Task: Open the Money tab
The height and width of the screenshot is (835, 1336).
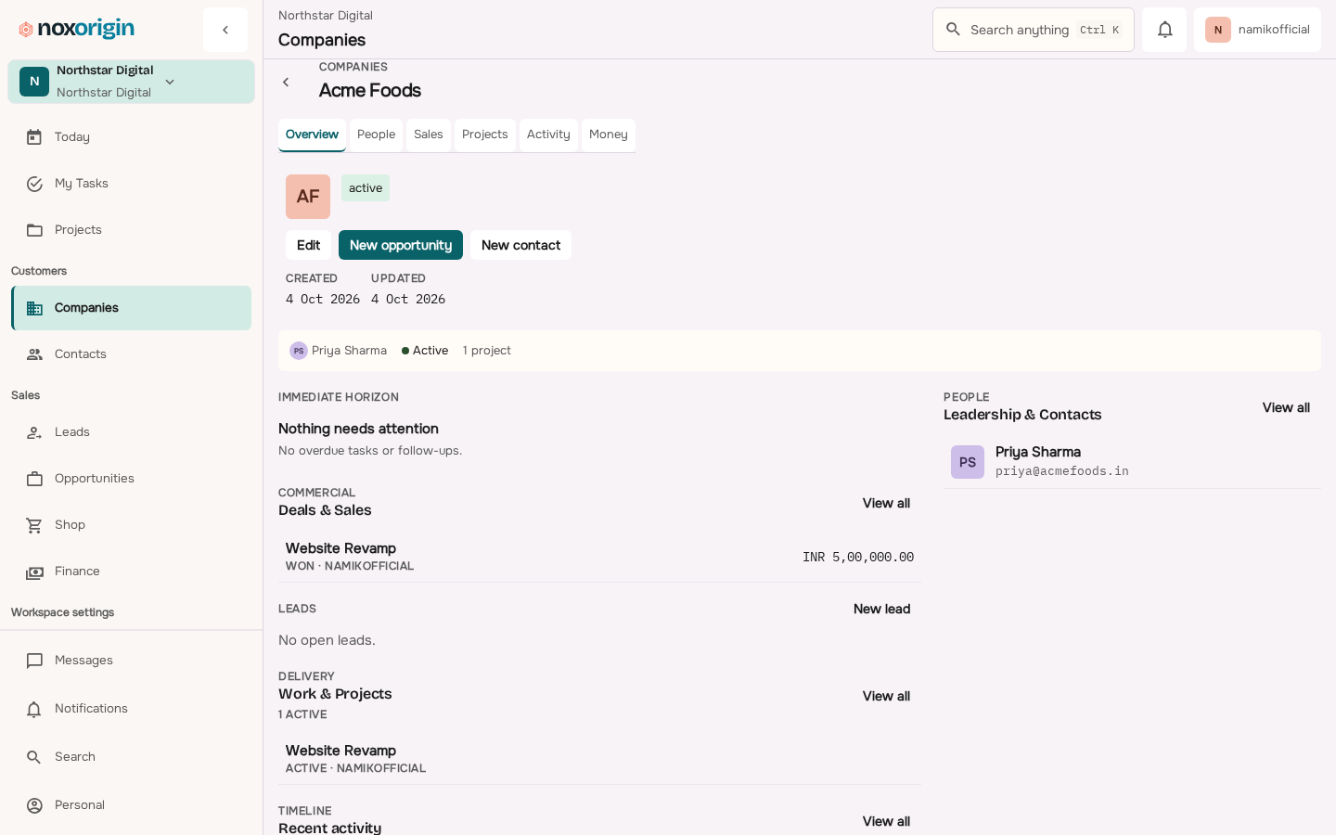Action: click(x=609, y=135)
